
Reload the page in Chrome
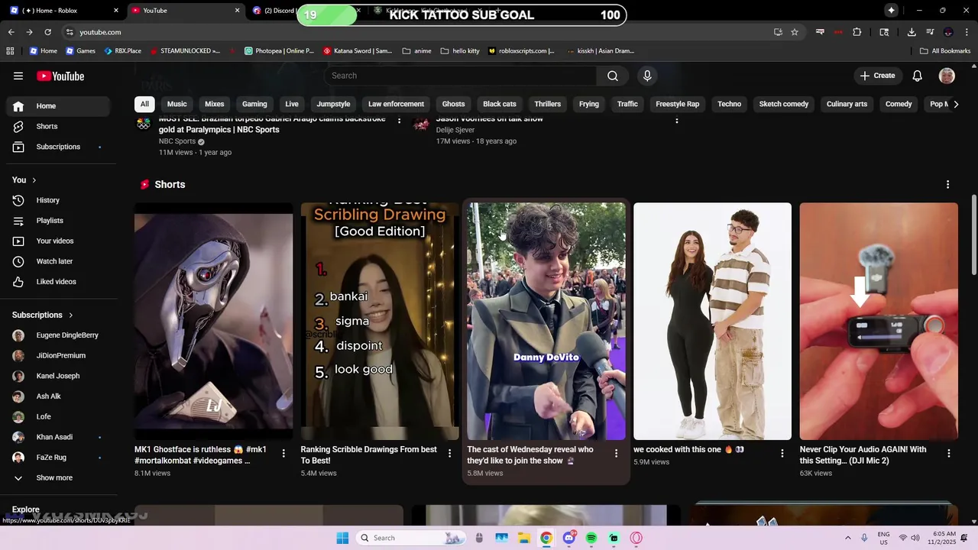tap(47, 32)
